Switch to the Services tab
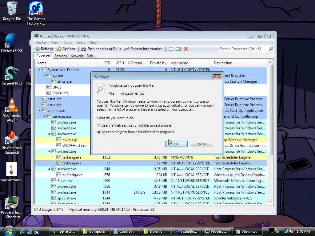This screenshot has height=236, width=315. coord(61,56)
